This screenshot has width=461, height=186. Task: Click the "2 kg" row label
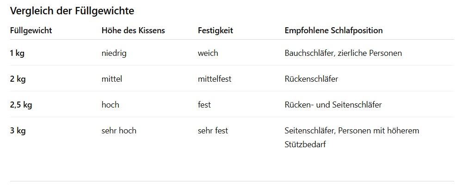[x=18, y=79]
